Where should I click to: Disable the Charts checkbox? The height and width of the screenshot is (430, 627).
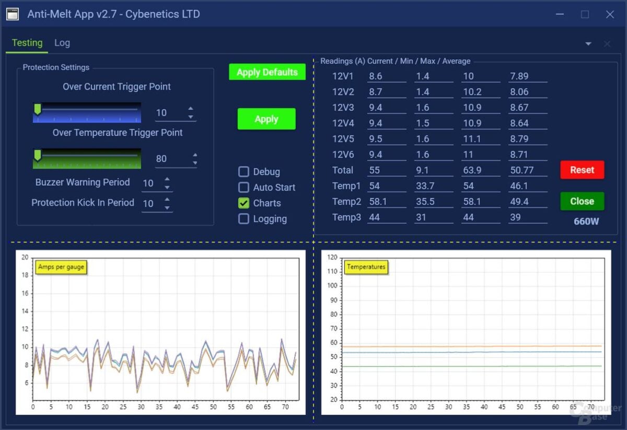click(243, 203)
